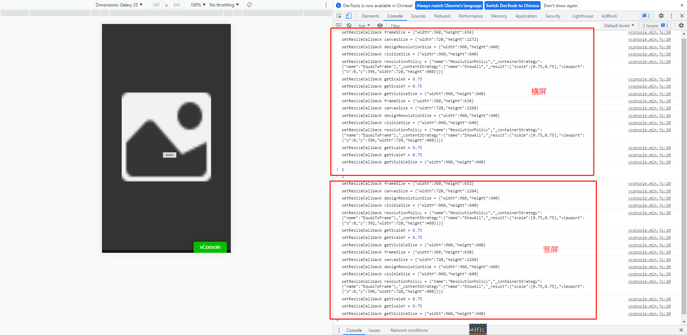Close the bottom drawer panel

point(681,330)
